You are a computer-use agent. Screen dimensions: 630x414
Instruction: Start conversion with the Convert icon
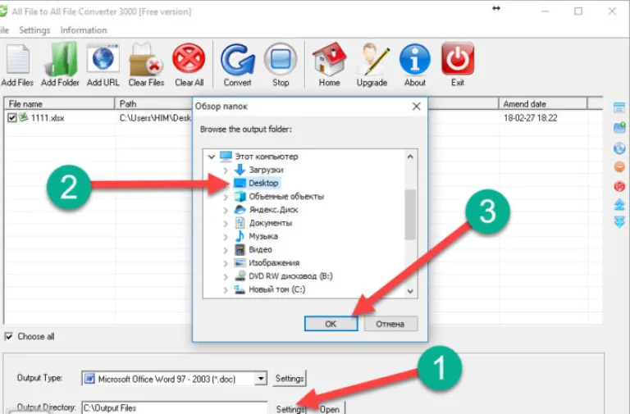click(237, 59)
